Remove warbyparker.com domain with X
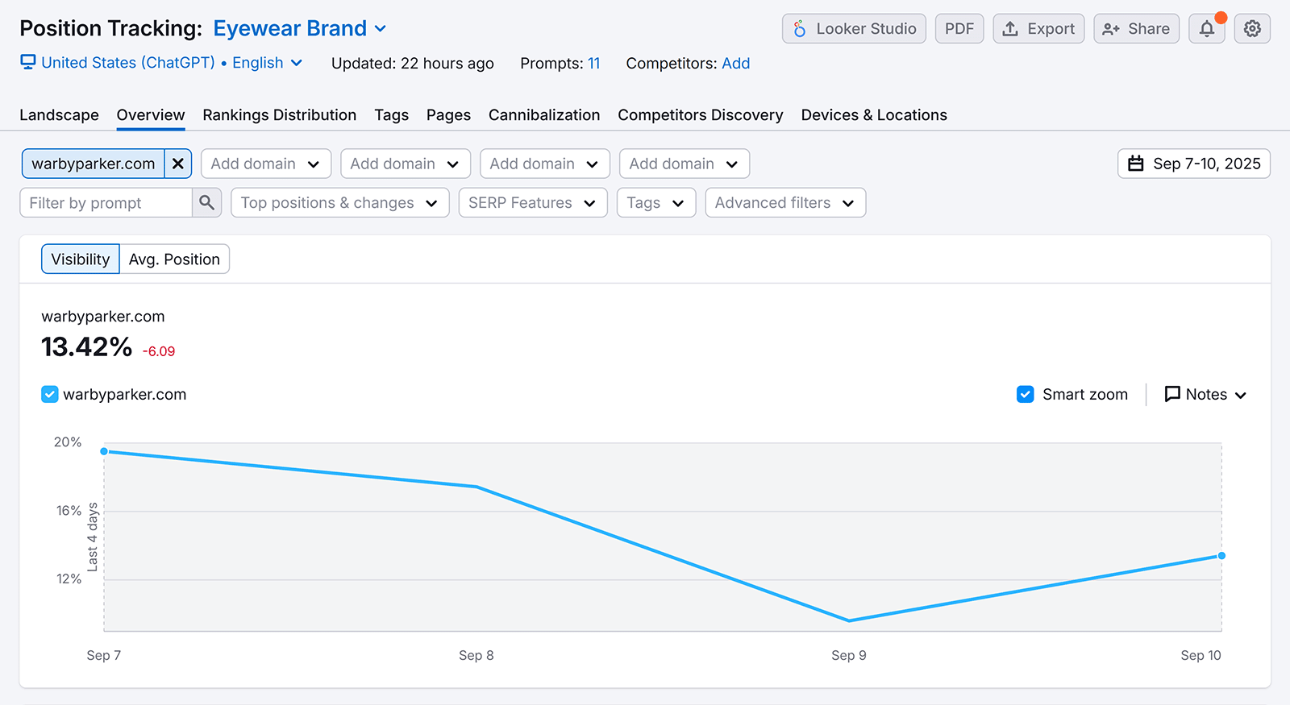1290x705 pixels. coord(178,164)
